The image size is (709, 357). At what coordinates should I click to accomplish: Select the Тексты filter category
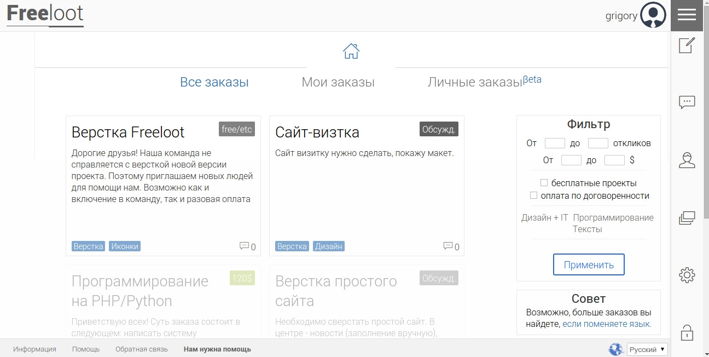click(588, 229)
